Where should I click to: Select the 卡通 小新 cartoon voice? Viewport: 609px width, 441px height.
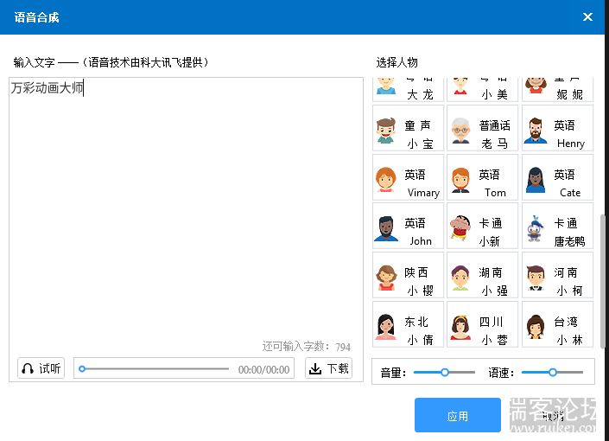pyautogui.click(x=482, y=226)
